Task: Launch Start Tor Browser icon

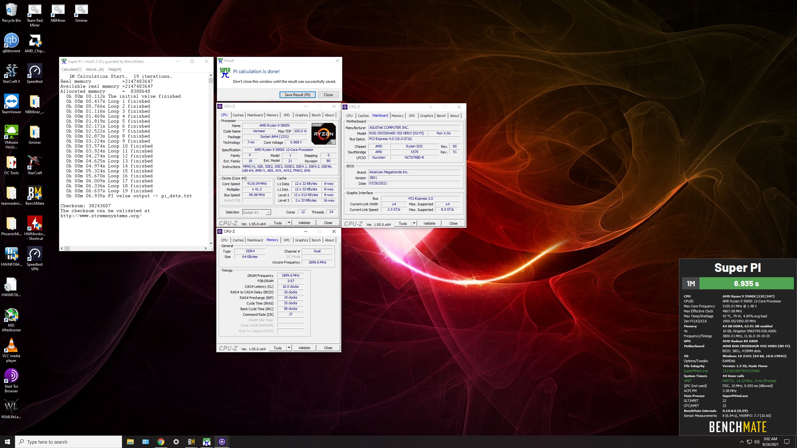Action: (x=12, y=380)
